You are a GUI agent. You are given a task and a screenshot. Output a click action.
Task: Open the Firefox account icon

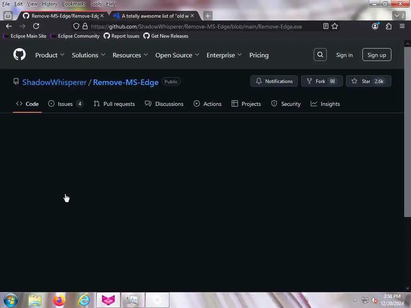click(x=375, y=26)
